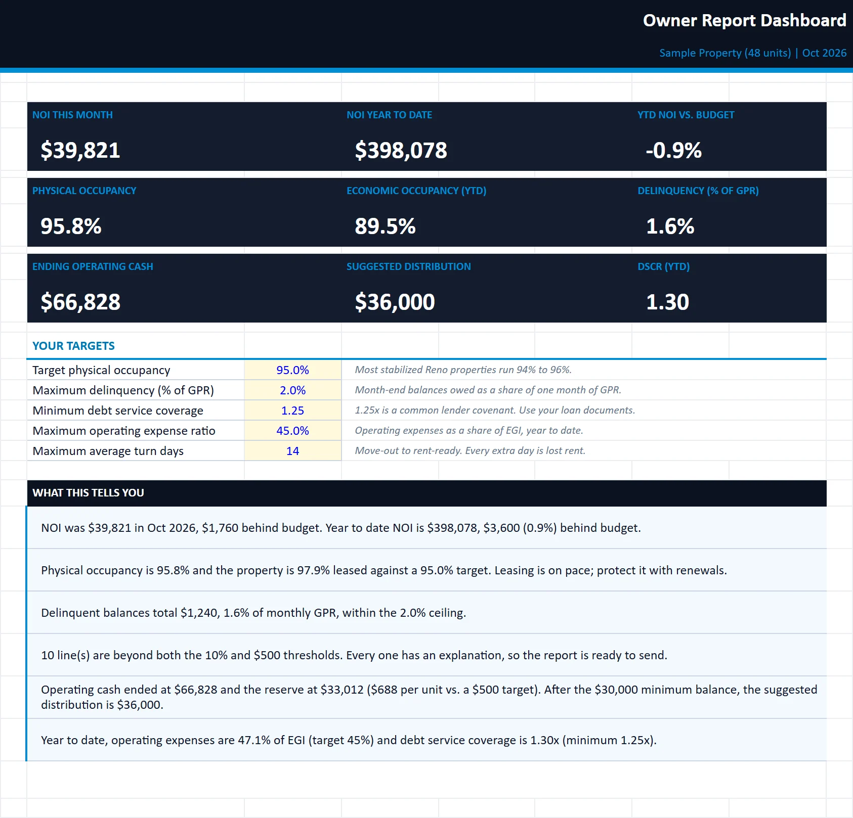Select the Economic Occupancy value 89.5%
The height and width of the screenshot is (818, 853).
click(385, 226)
